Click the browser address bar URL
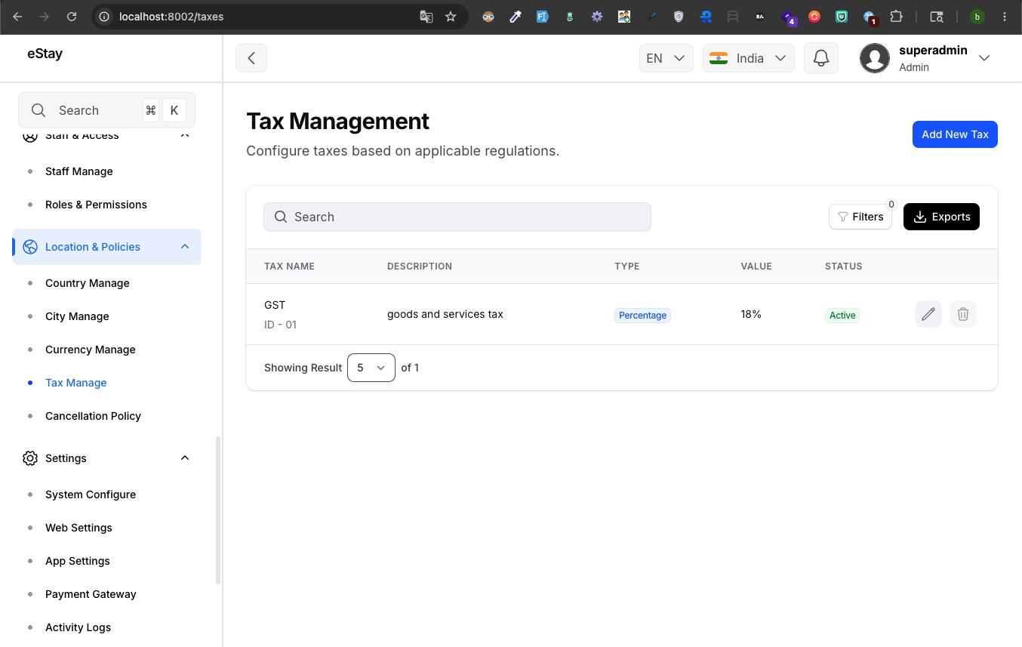Image resolution: width=1022 pixels, height=647 pixels. click(x=171, y=17)
